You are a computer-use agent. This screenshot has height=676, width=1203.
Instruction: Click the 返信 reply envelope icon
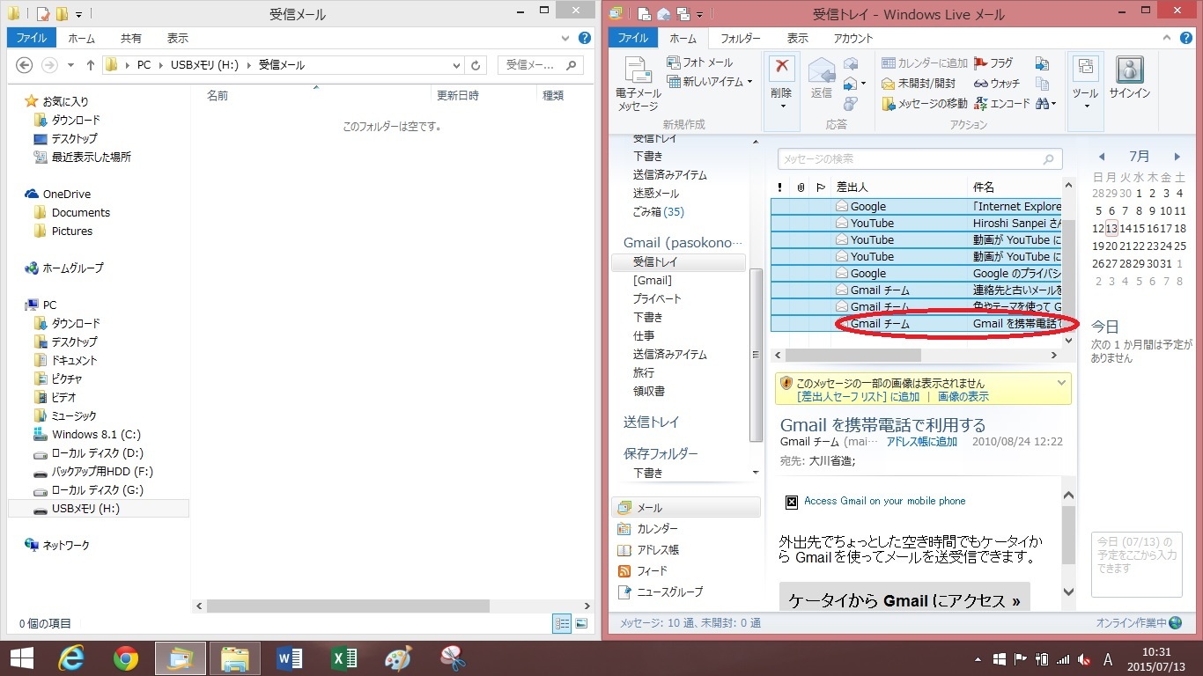822,70
